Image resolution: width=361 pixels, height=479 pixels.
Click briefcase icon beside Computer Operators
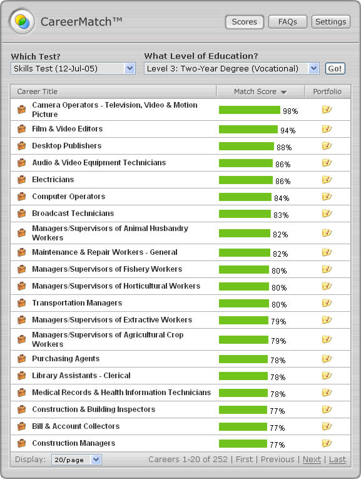click(x=21, y=197)
